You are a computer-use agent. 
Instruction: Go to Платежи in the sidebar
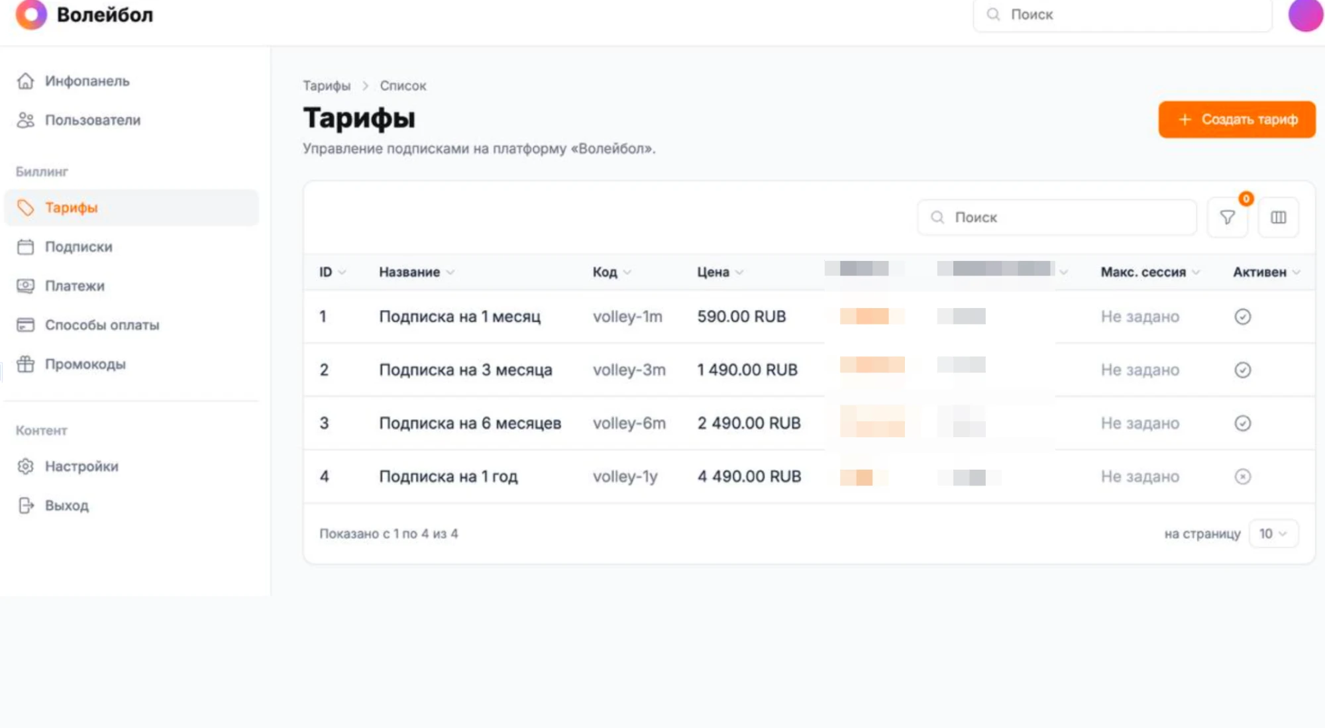(x=131, y=286)
